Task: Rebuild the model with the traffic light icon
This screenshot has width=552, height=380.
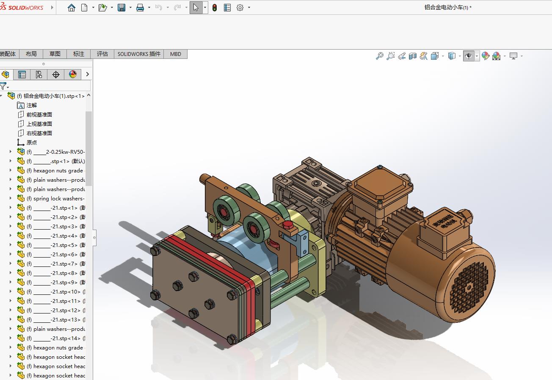Action: (x=215, y=8)
